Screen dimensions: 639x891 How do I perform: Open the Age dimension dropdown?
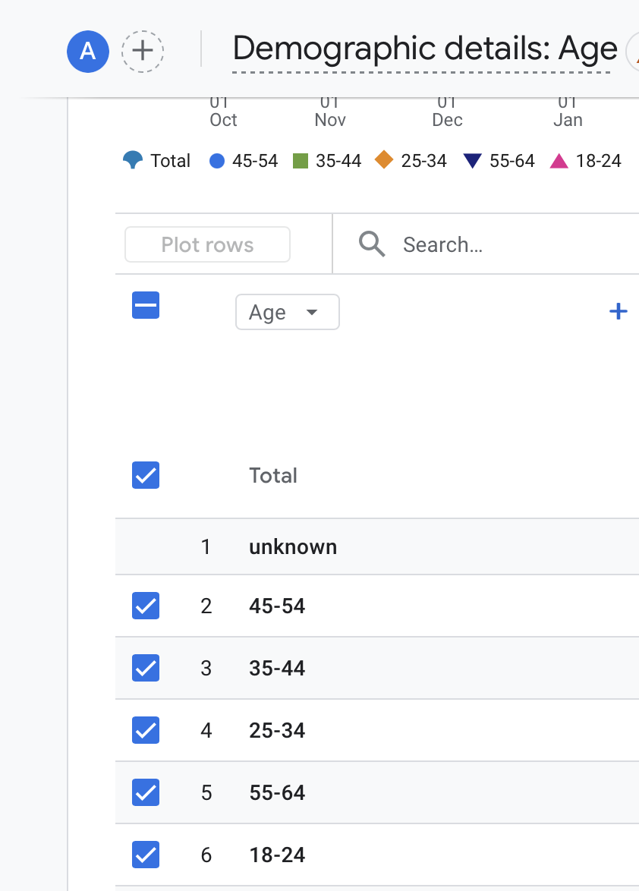[x=287, y=313]
